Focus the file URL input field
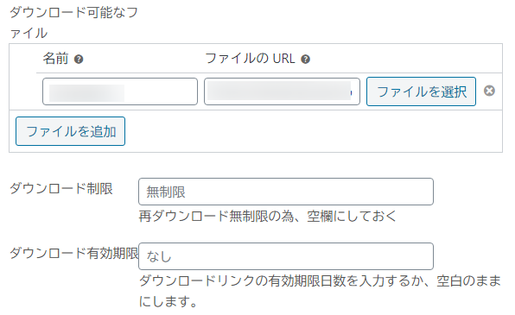The height and width of the screenshot is (315, 515). (282, 91)
